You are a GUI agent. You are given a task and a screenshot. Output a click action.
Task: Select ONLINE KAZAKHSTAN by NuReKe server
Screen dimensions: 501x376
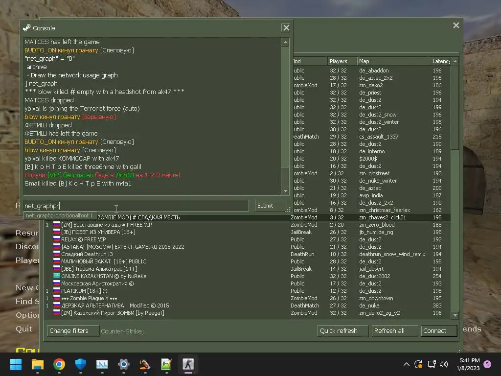tap(248, 276)
